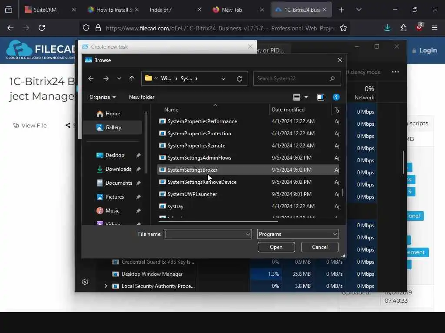Open Firefox downloads panel

pyautogui.click(x=387, y=28)
